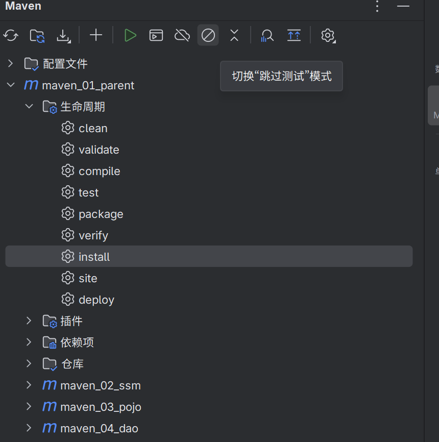
Task: Toggle Skip Tests mode icon
Action: tap(208, 35)
